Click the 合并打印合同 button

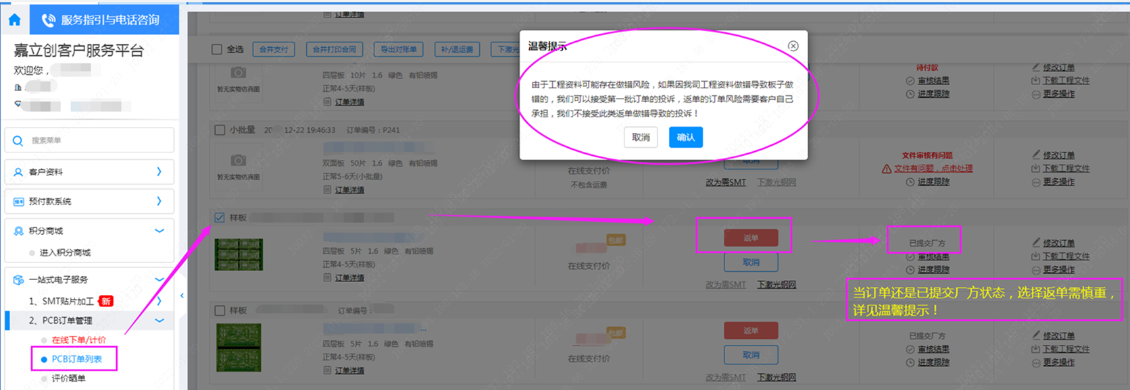(335, 49)
